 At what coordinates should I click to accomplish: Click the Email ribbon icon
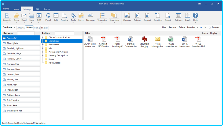(x=24, y=17)
